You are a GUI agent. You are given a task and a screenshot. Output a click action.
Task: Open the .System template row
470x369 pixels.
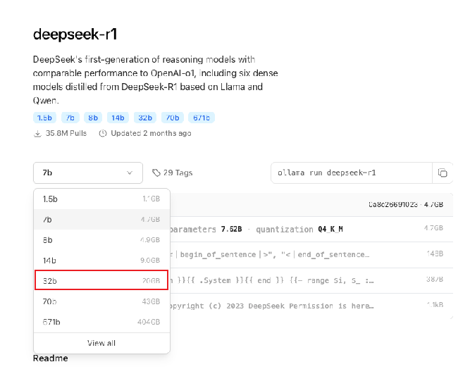point(311,280)
